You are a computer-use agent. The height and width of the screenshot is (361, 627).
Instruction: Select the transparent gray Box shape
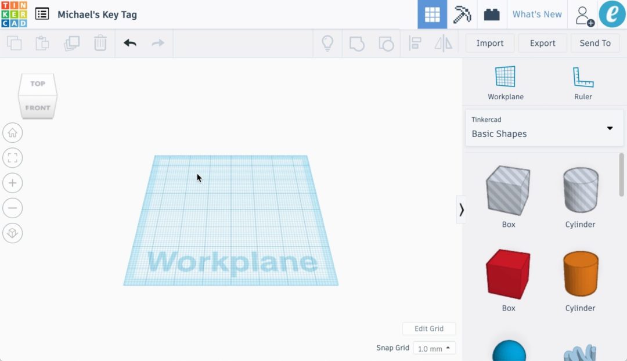(x=508, y=190)
